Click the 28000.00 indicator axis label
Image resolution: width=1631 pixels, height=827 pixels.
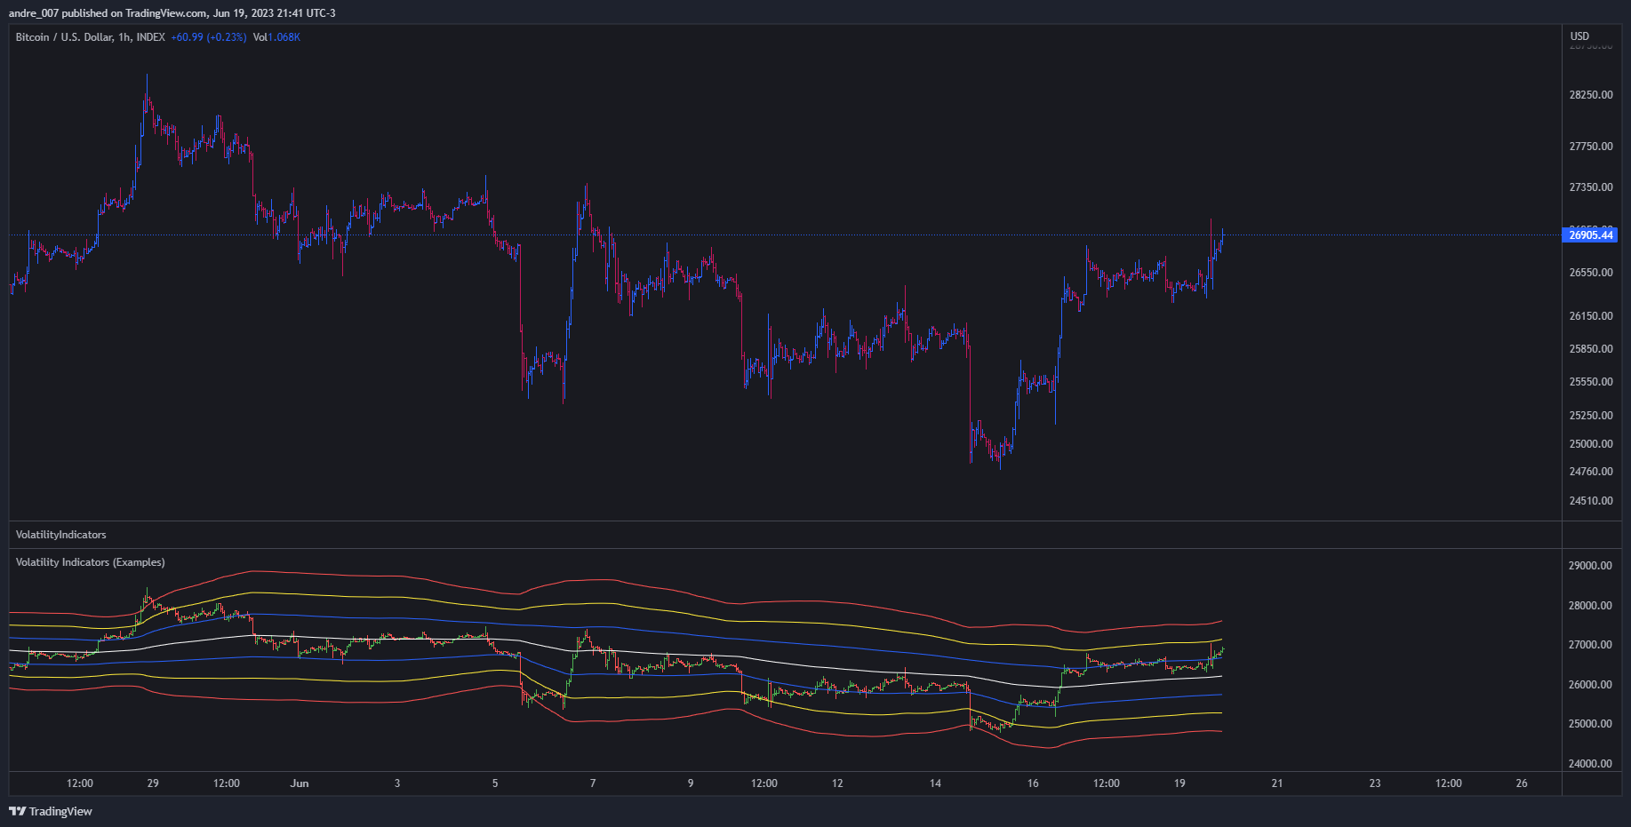1591,606
